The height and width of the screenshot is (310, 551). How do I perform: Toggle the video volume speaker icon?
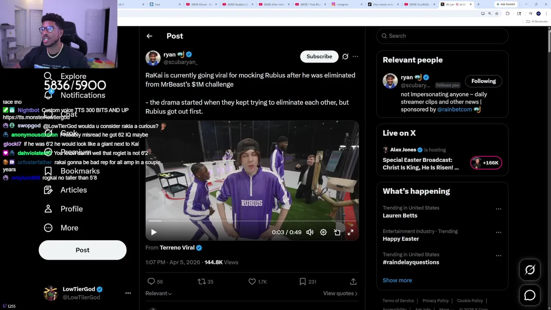(310, 232)
